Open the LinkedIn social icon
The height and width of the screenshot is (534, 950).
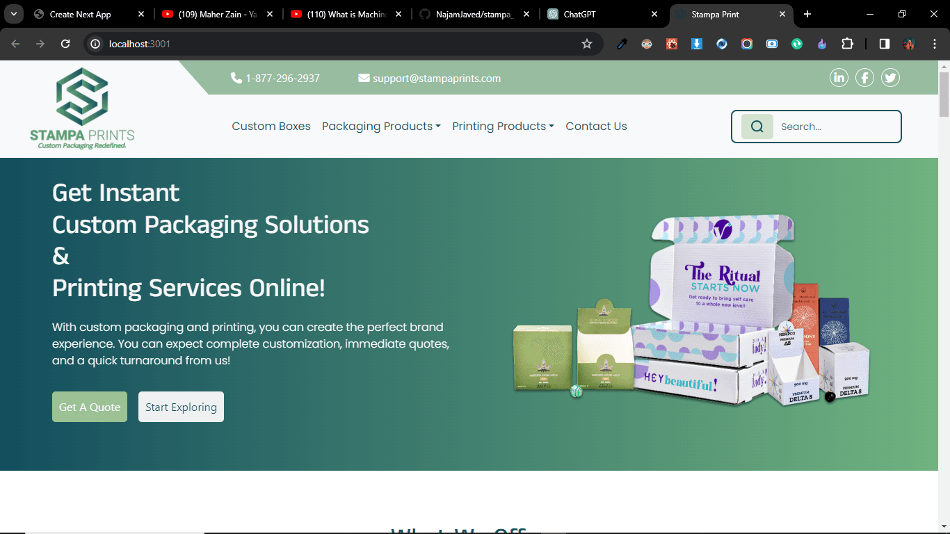[839, 78]
